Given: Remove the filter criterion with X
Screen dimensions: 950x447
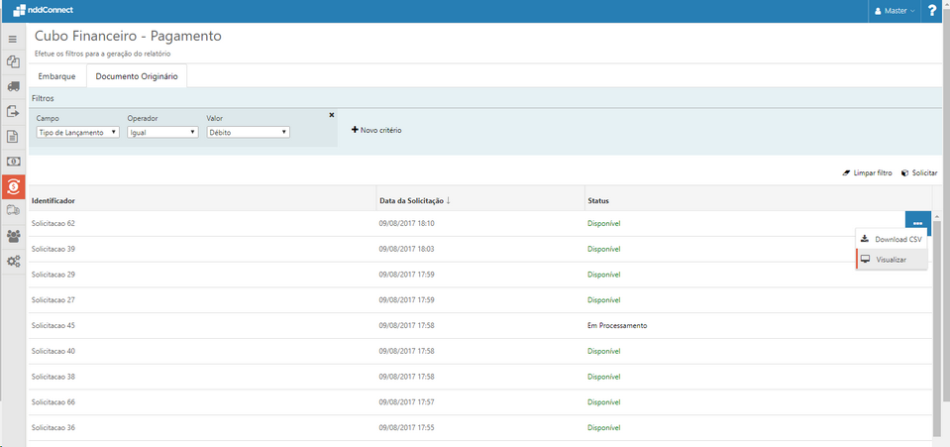Looking at the screenshot, I should [x=332, y=115].
